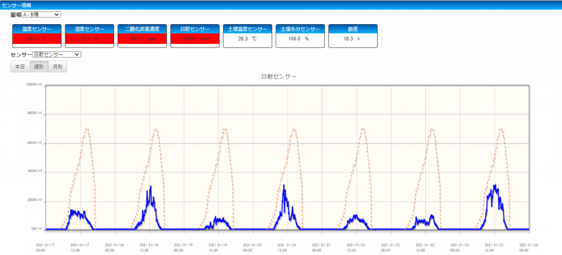Viewport: 562px width, 255px height.
Task: Click the blue peak on 2021 01/18
Action: (150, 187)
